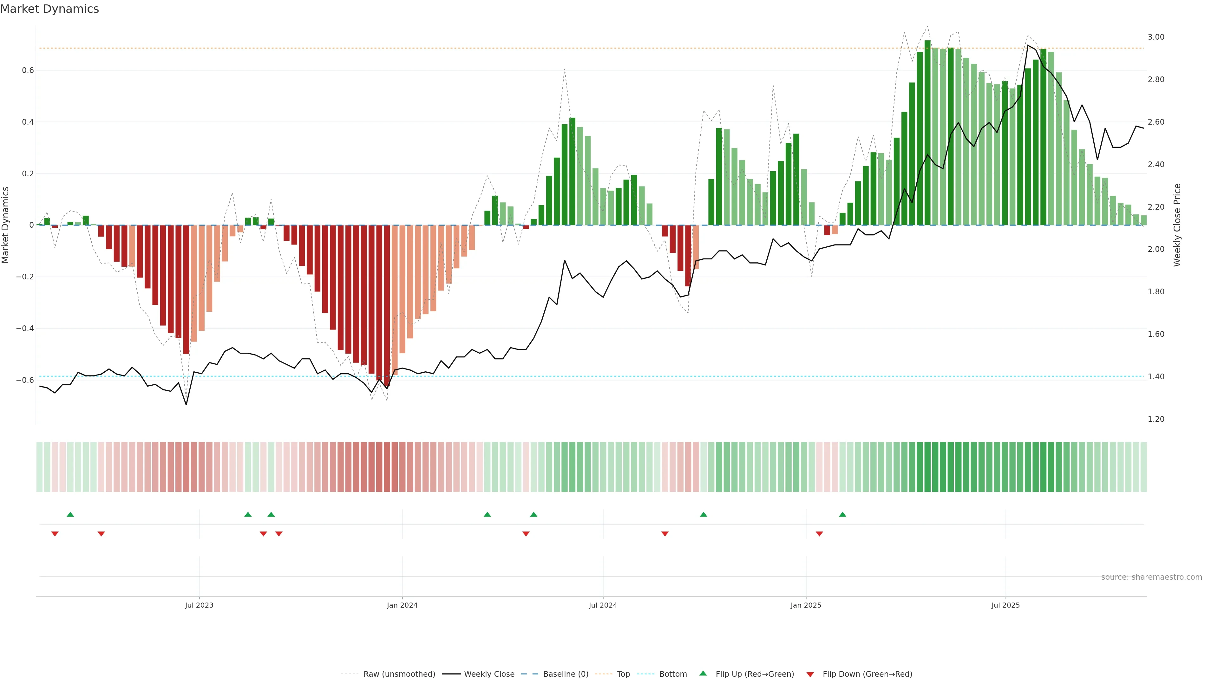The image size is (1218, 685).
Task: Click green triangle icon beside Flip Up legend
Action: point(703,673)
